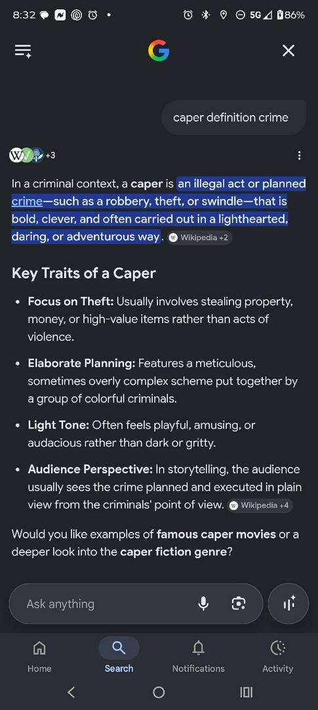Tap the source icons cluster with +3

(32, 155)
